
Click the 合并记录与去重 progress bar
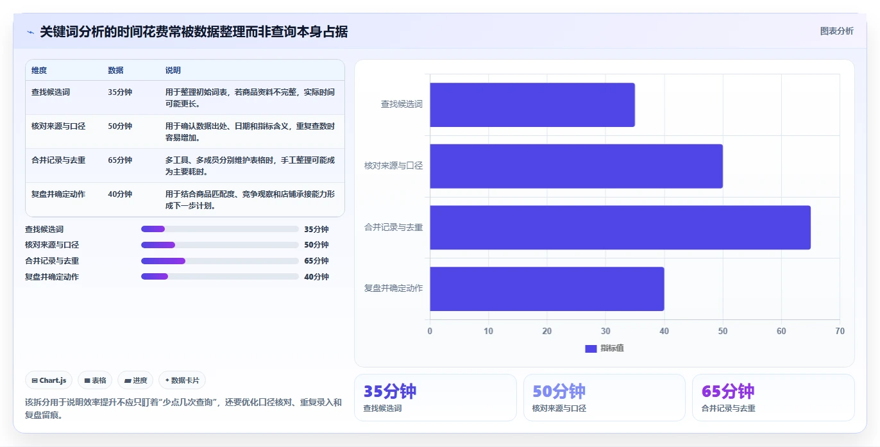pos(220,261)
